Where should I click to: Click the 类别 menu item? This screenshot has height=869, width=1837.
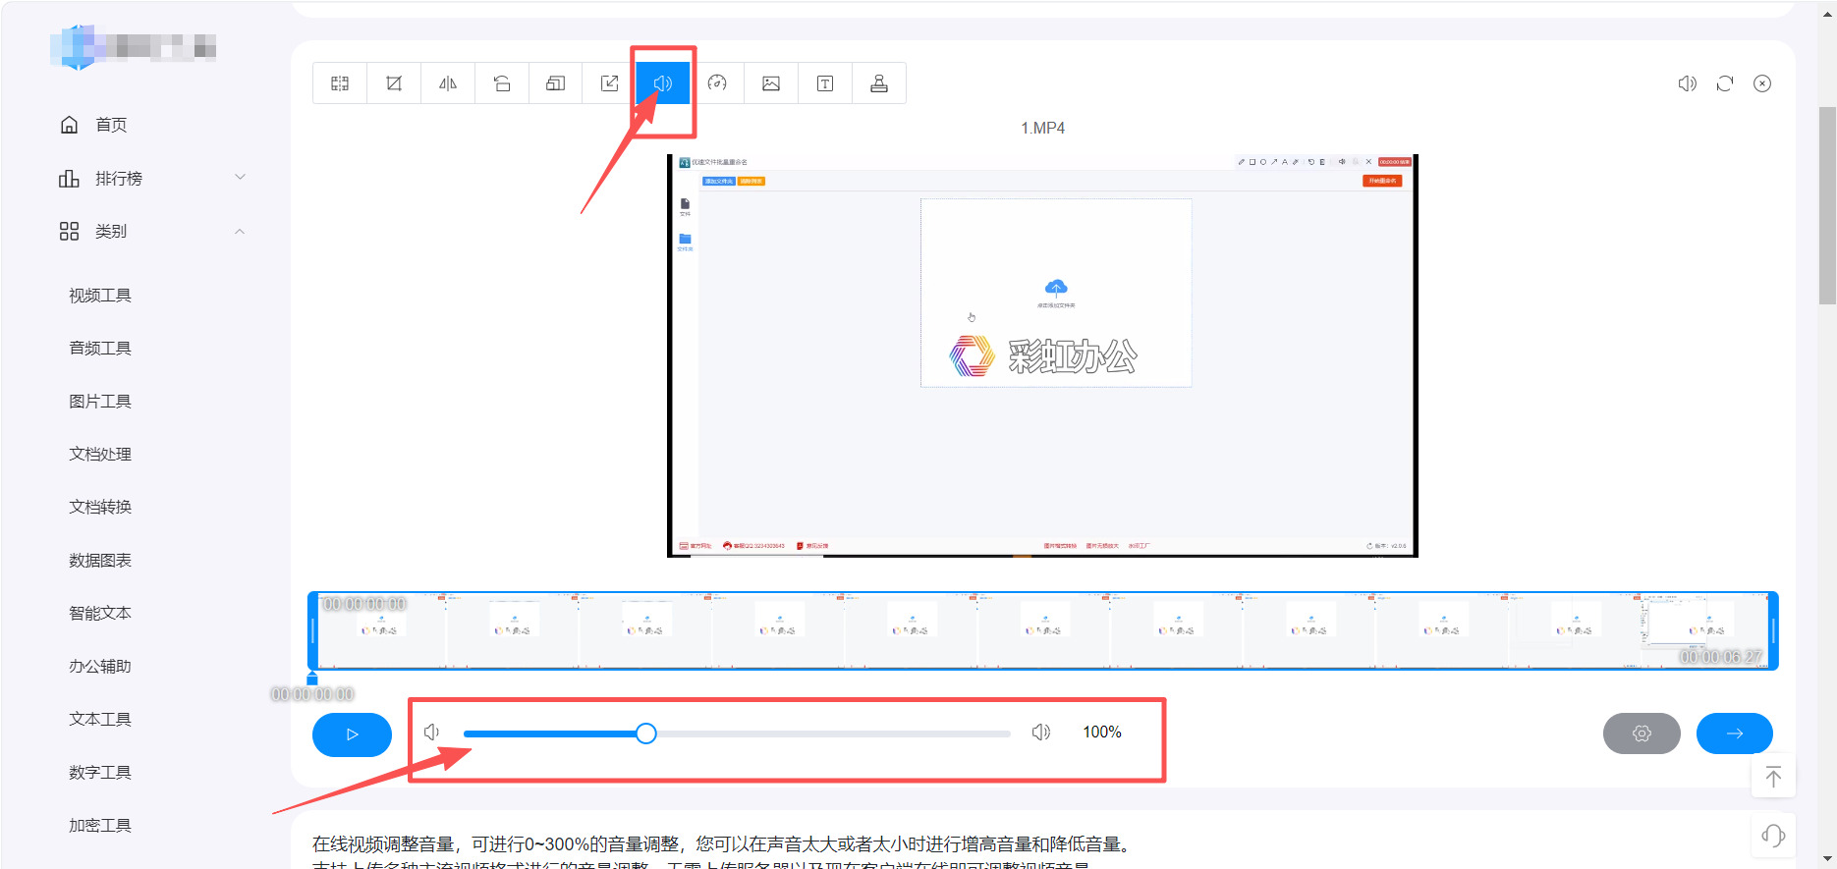(x=111, y=232)
